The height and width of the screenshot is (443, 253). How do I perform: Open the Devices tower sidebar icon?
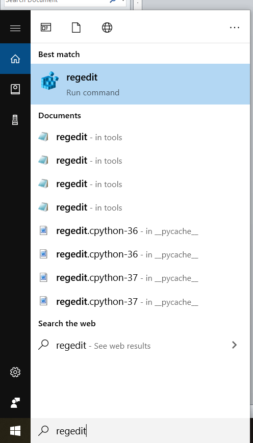[15, 120]
